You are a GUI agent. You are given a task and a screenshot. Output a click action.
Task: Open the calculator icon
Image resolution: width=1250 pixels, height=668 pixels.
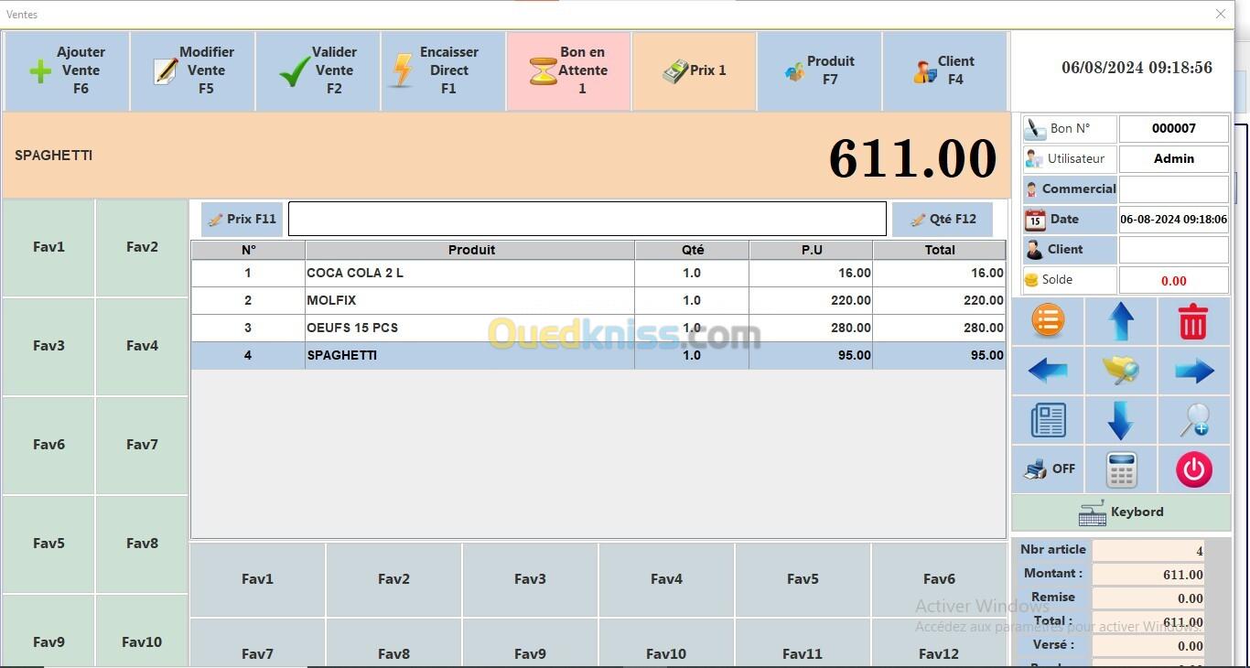[1121, 469]
